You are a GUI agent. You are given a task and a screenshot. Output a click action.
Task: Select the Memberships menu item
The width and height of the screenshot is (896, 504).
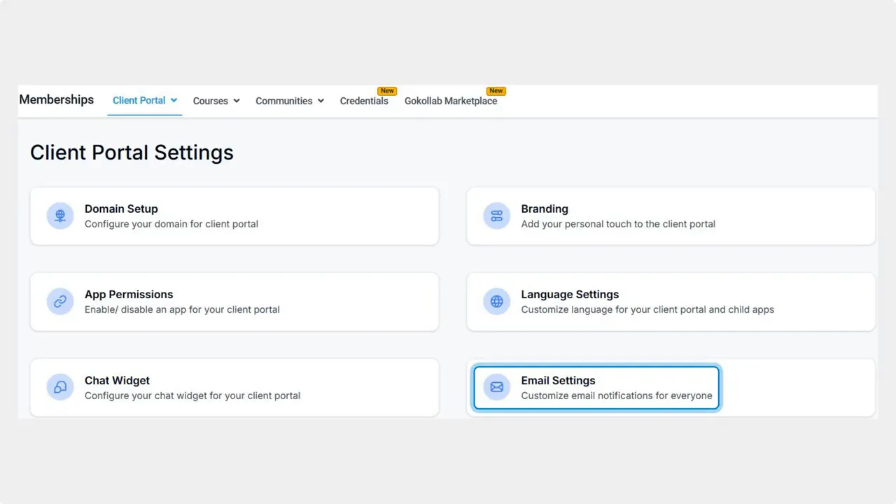coord(56,99)
